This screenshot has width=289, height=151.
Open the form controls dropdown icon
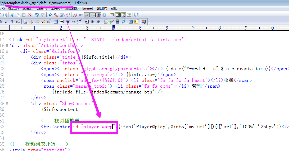[x=136, y=22]
